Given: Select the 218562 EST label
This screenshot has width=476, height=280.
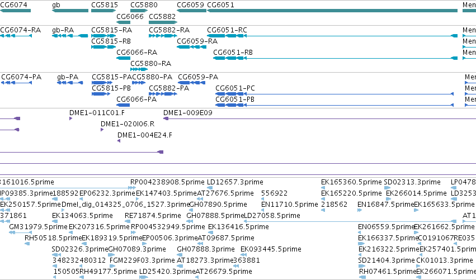Looking at the screenshot, I should click(x=334, y=205).
